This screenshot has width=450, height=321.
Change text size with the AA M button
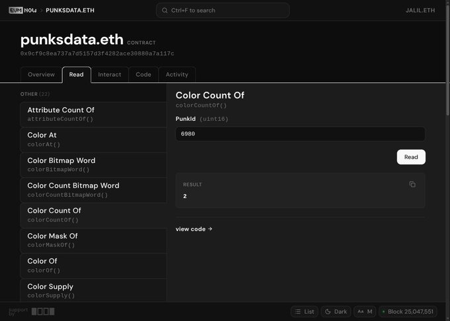tap(365, 312)
